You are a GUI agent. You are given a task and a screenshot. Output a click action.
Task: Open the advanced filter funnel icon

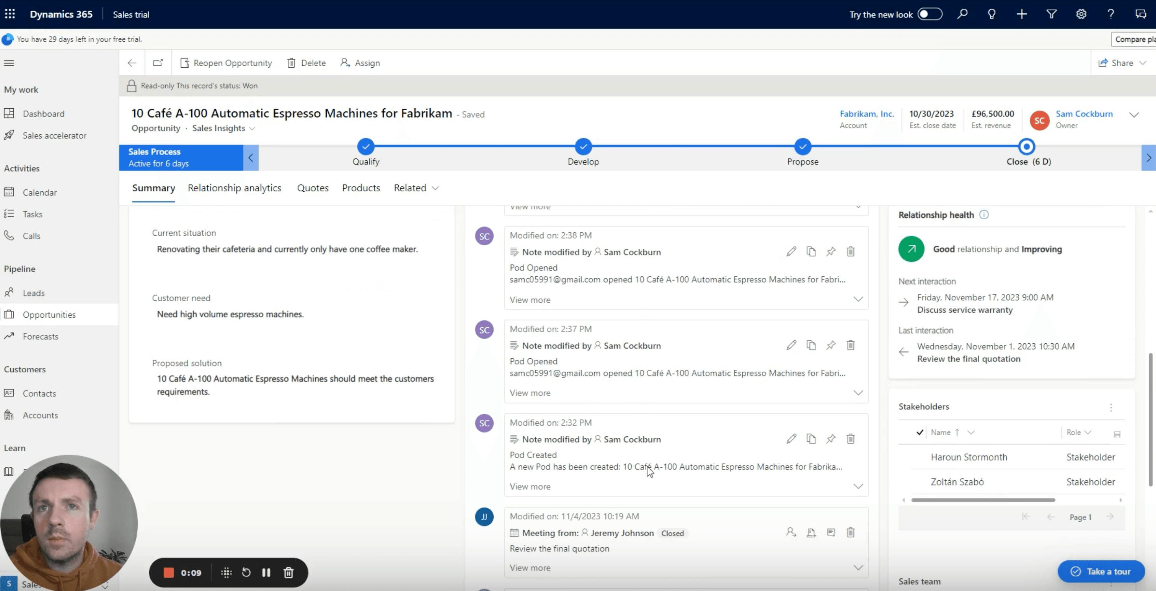point(1051,14)
